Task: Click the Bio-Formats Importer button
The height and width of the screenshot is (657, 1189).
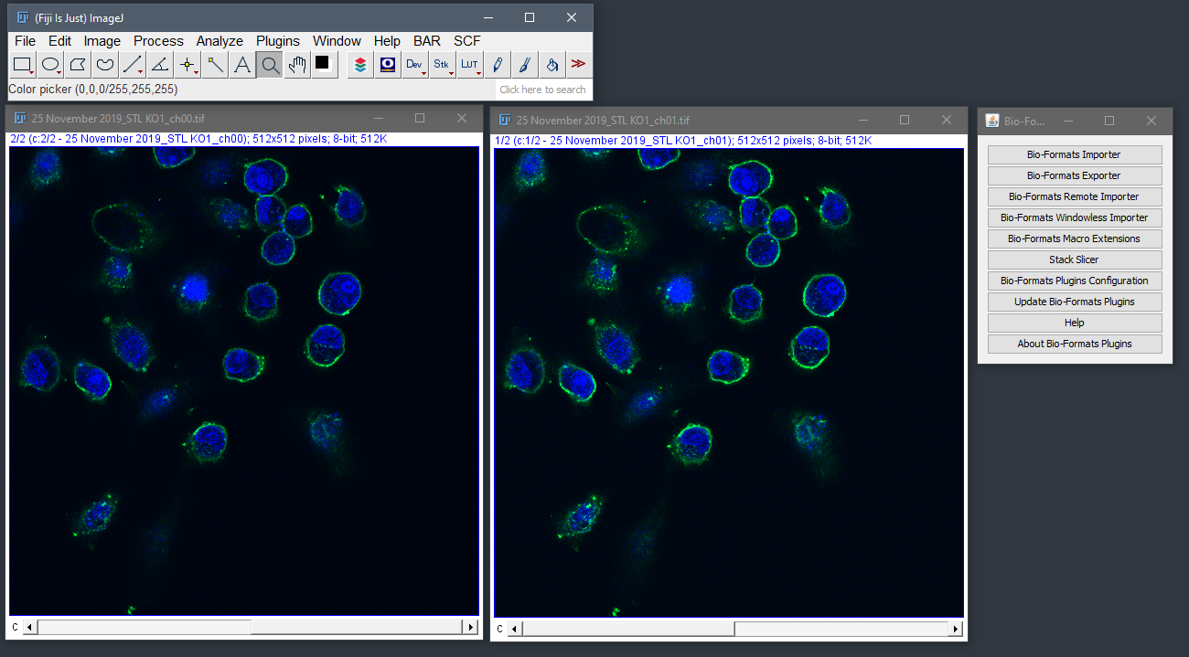Action: coord(1074,154)
